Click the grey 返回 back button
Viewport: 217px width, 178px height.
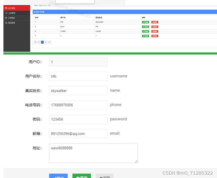pyautogui.click(x=105, y=176)
